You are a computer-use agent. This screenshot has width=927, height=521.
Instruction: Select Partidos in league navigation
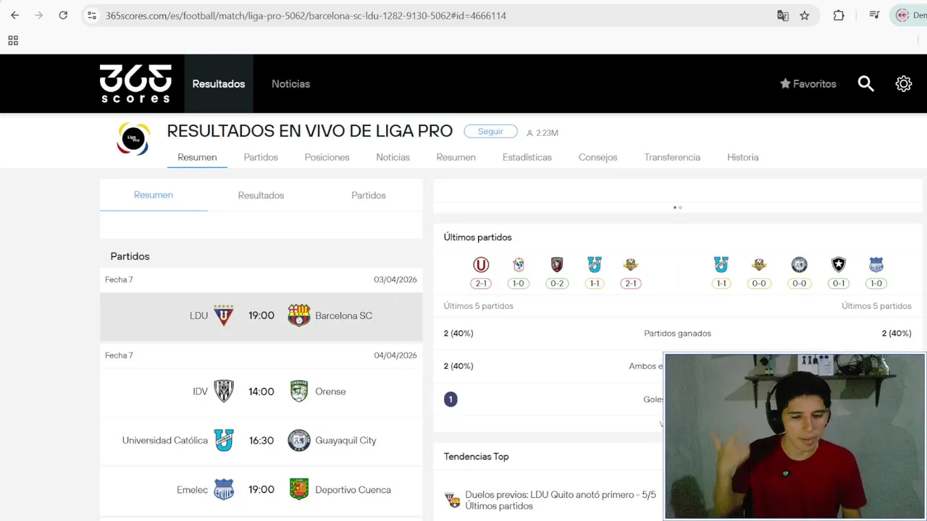pos(261,157)
